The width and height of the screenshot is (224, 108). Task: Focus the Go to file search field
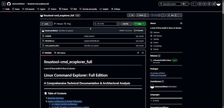coord(107,24)
